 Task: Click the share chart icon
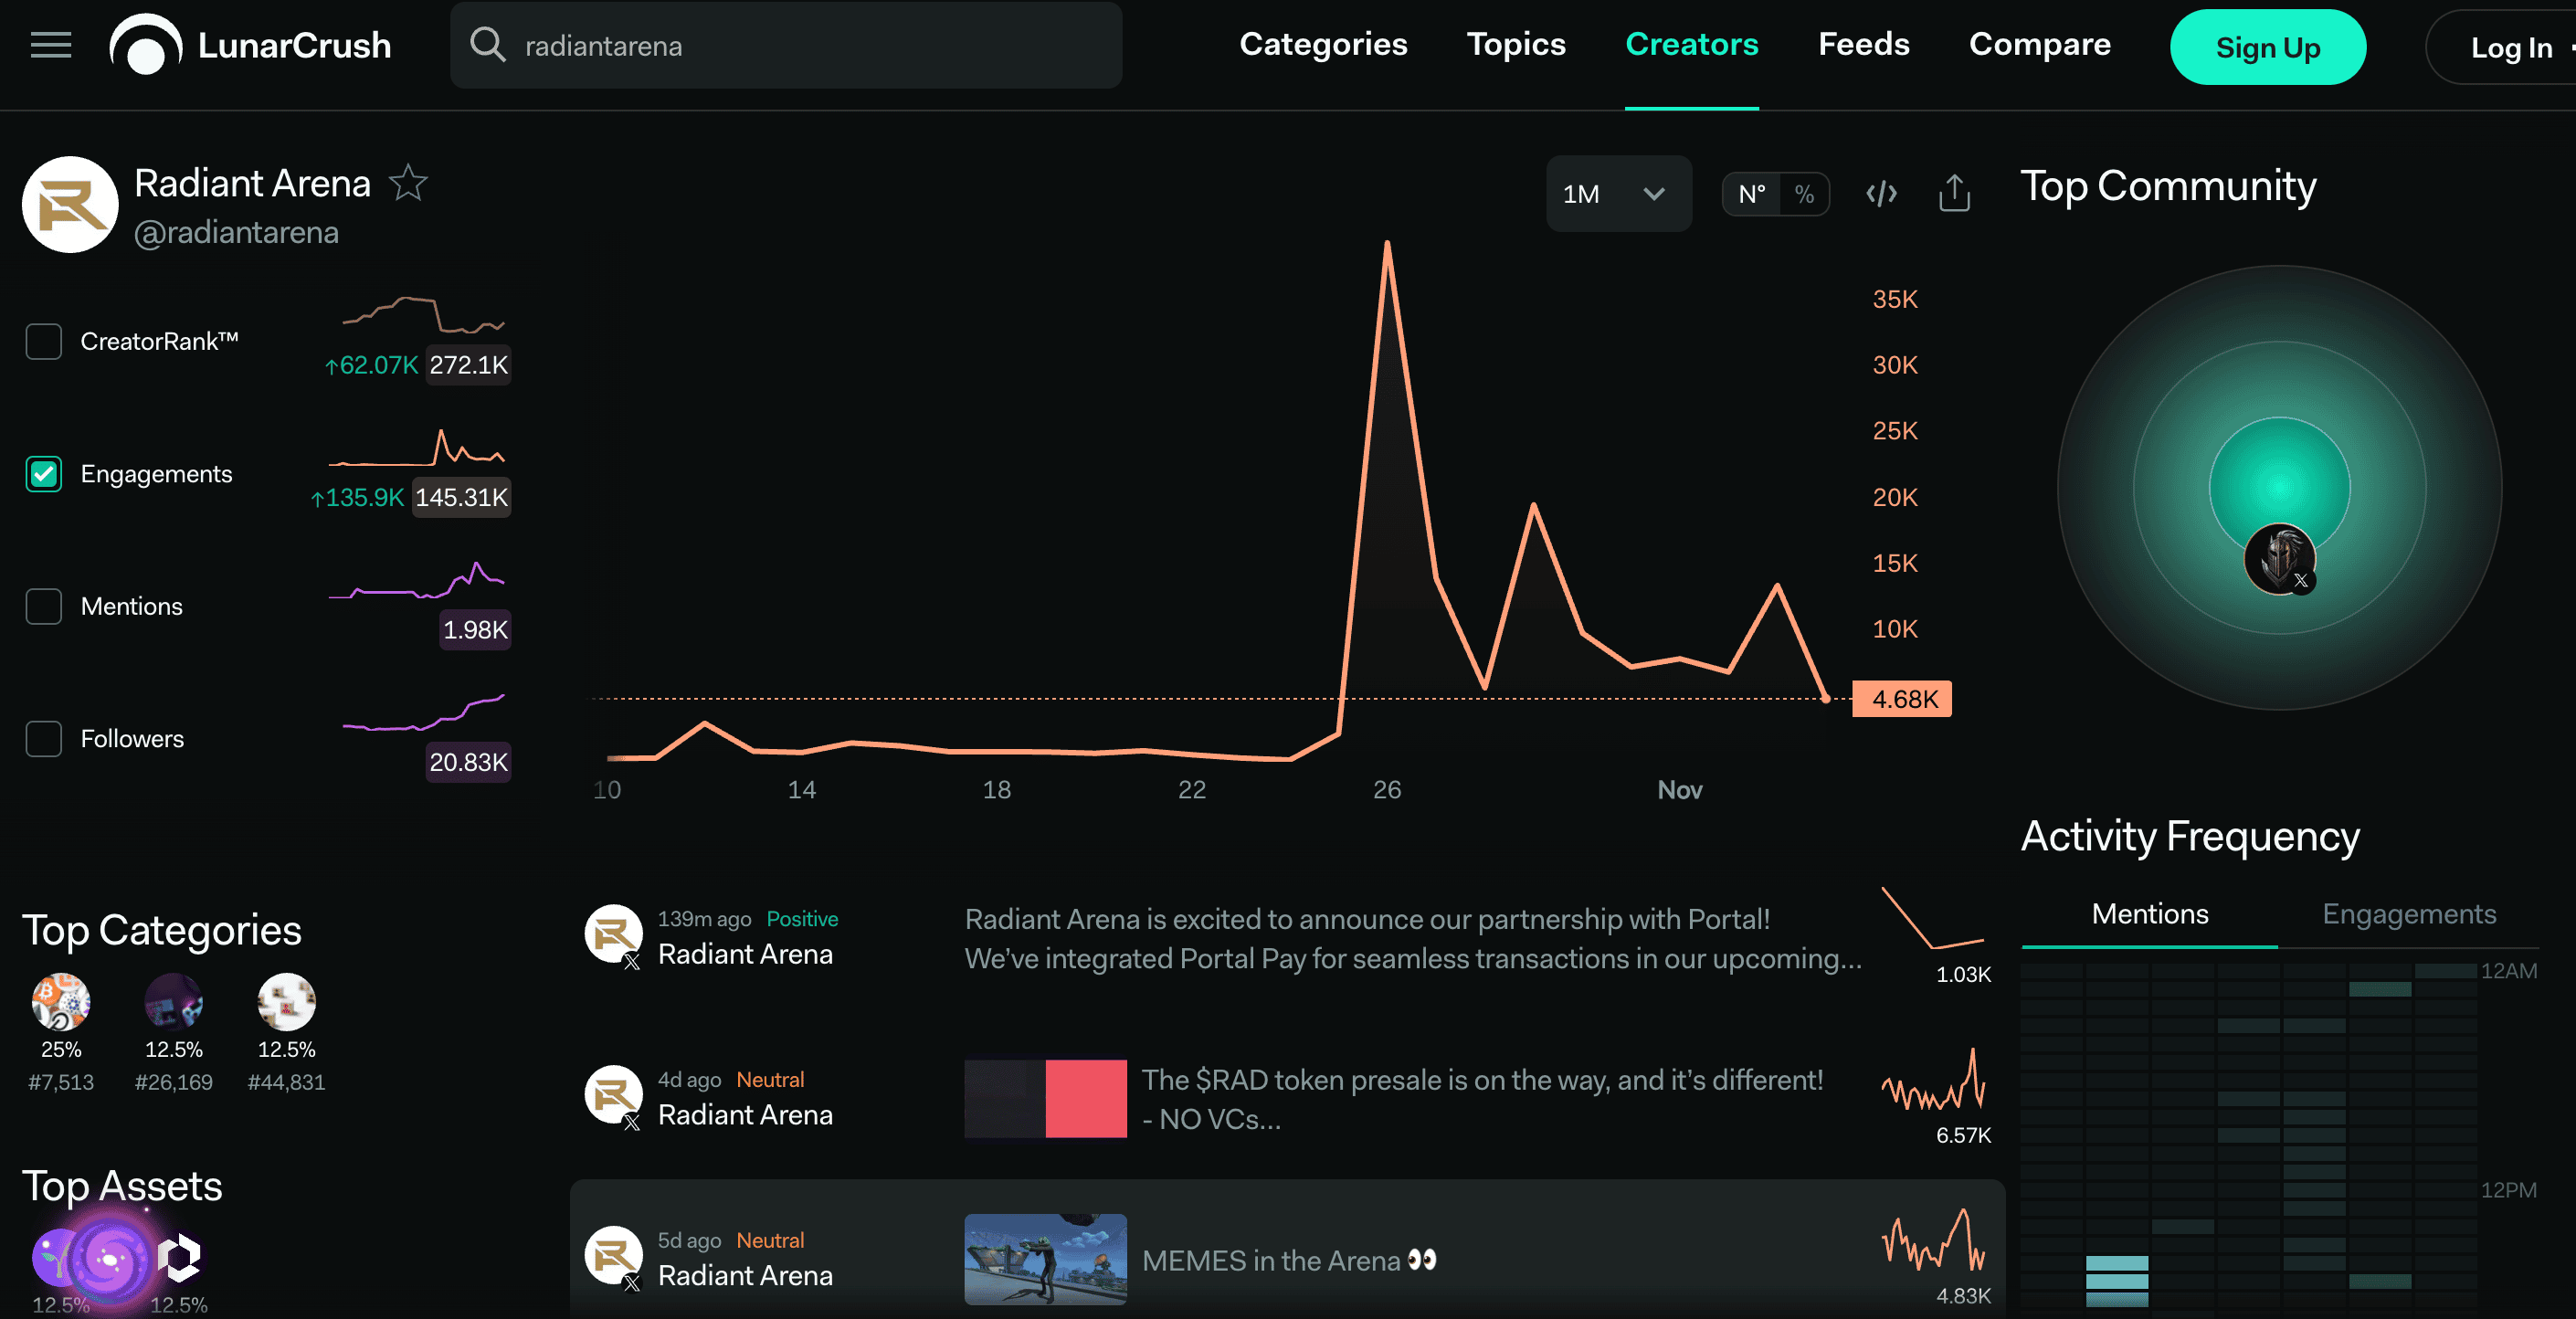pos(1954,194)
